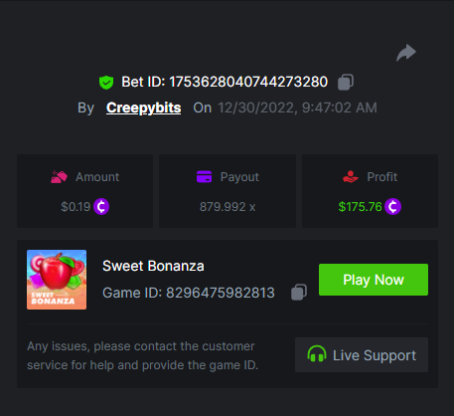Click the Play Now button
This screenshot has height=416, width=454.
374,280
